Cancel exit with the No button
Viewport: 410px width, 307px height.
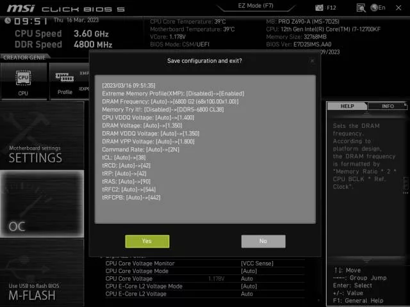(x=263, y=241)
